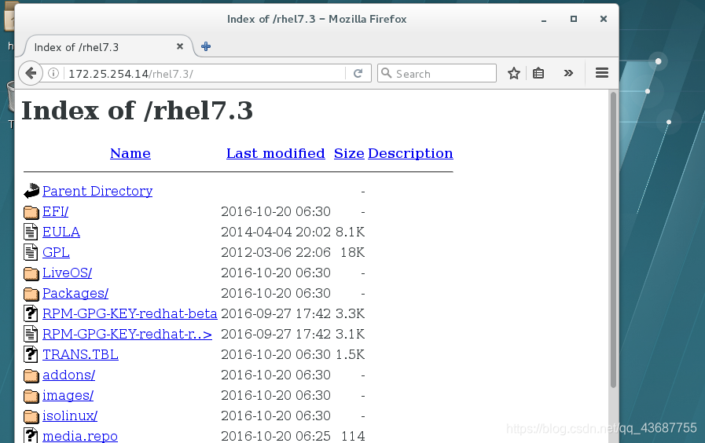
Task: Open the EULA file
Action: (61, 232)
